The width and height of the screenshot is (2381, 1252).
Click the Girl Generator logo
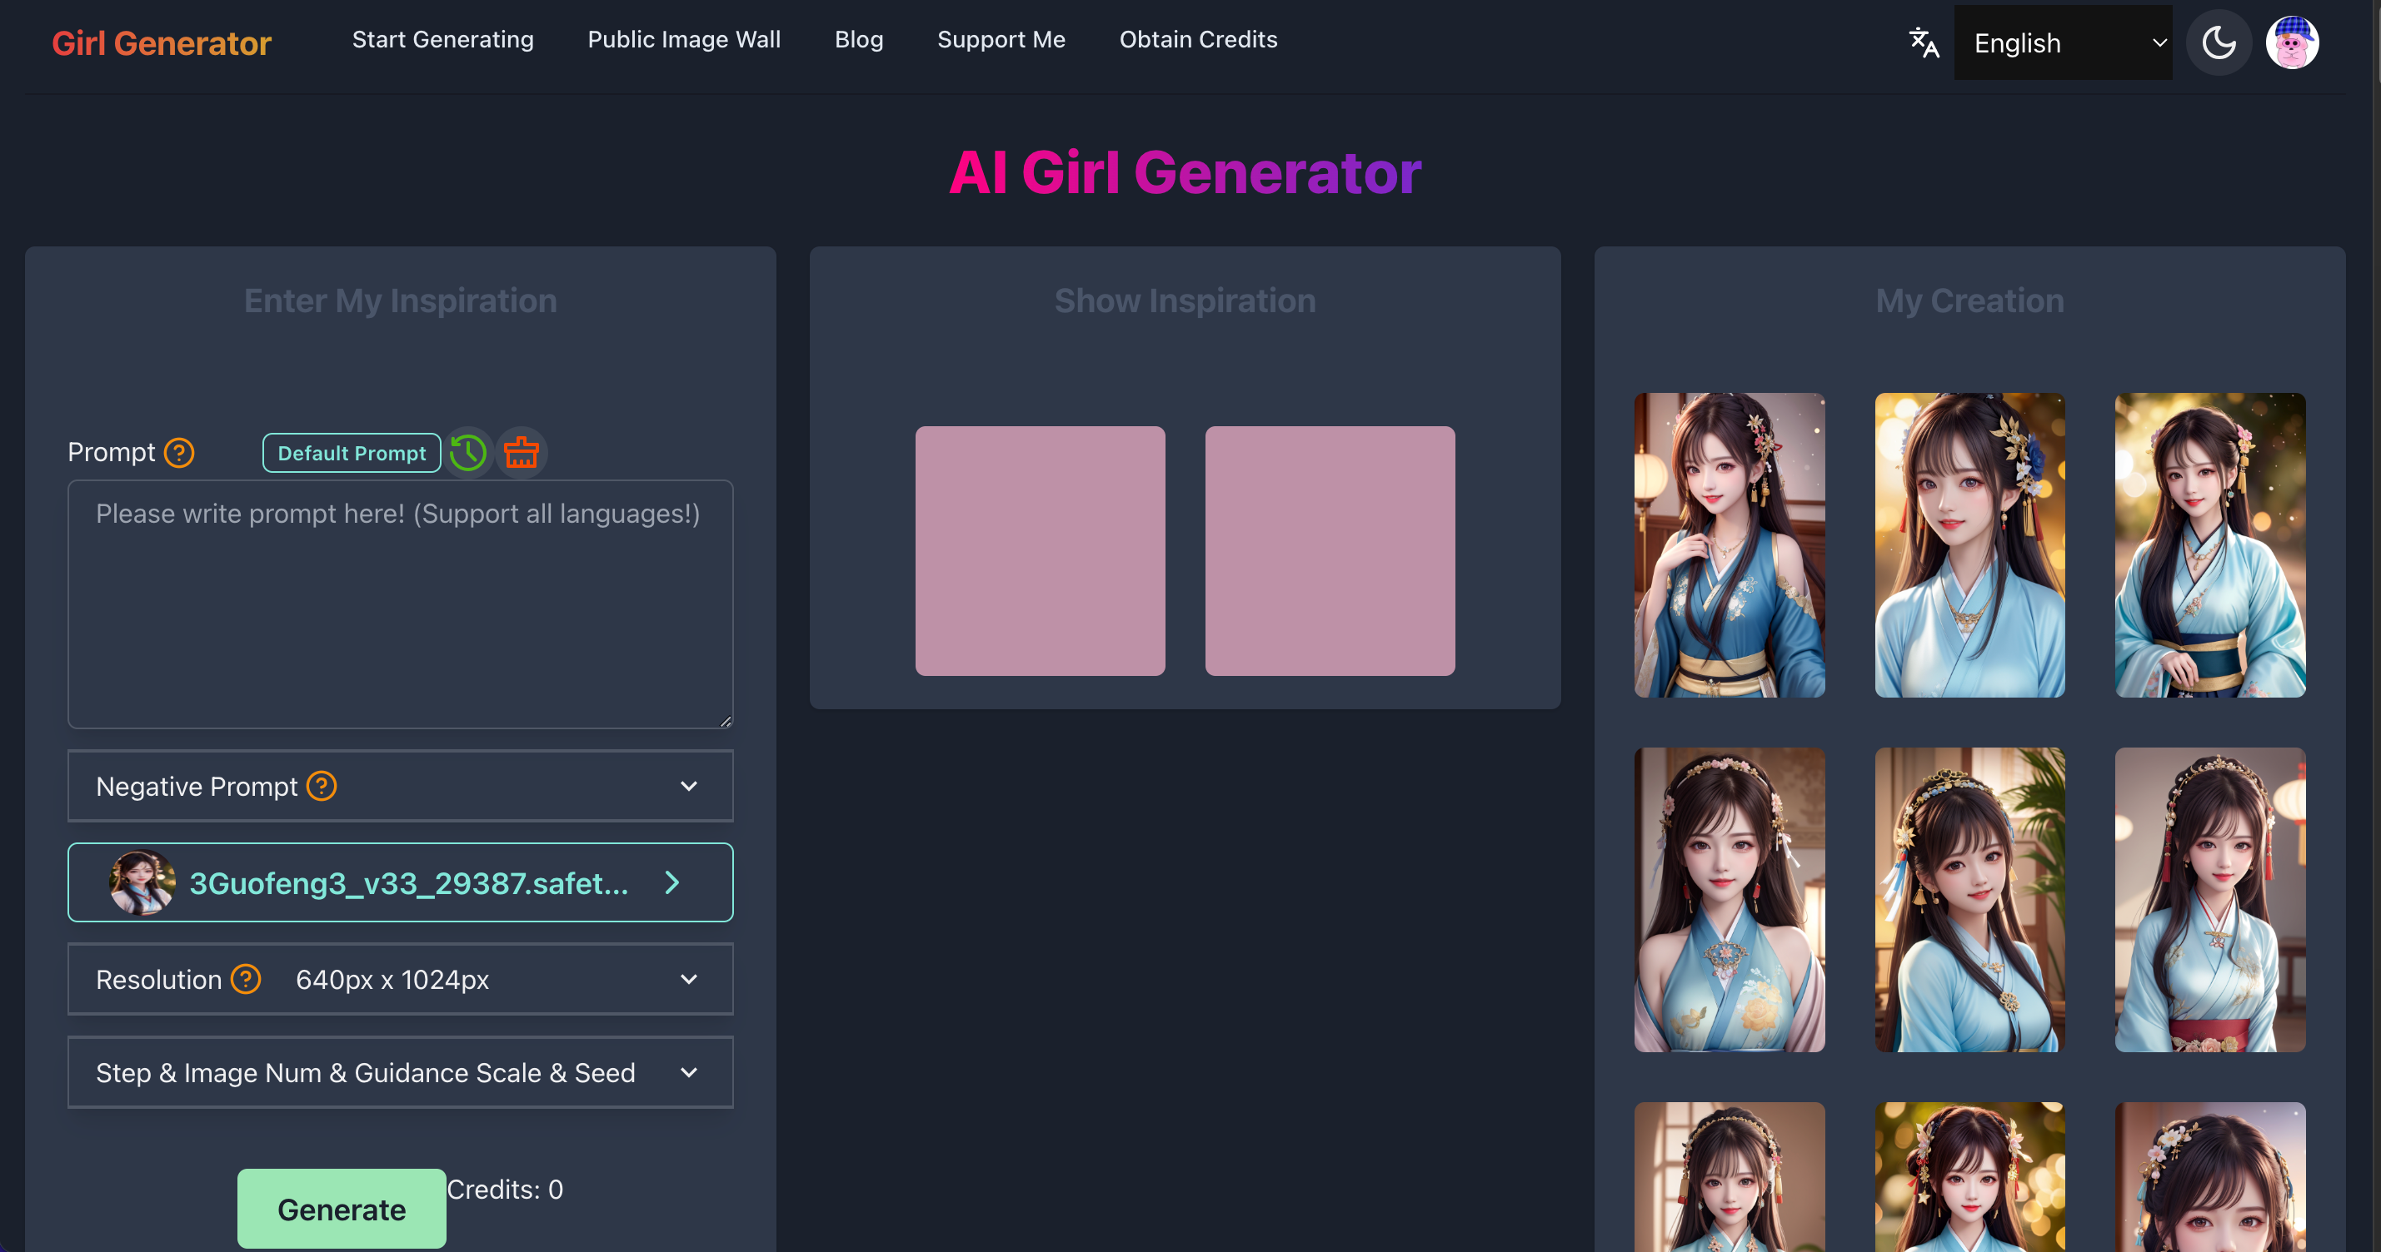click(162, 42)
